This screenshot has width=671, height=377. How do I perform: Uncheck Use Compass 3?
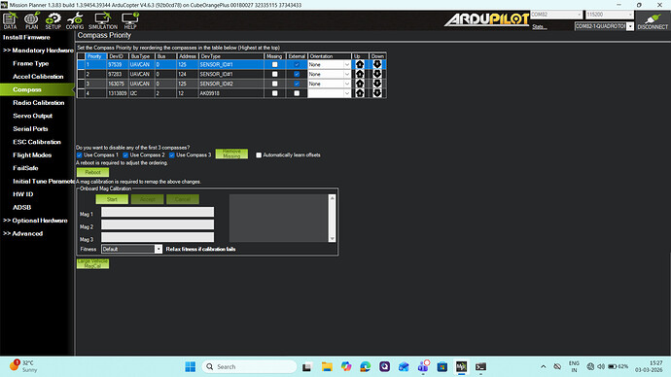pyautogui.click(x=171, y=155)
